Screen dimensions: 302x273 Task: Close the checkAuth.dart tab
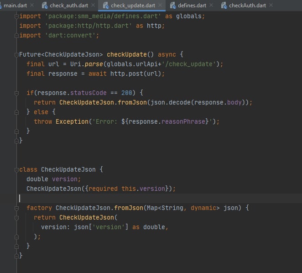(271, 5)
